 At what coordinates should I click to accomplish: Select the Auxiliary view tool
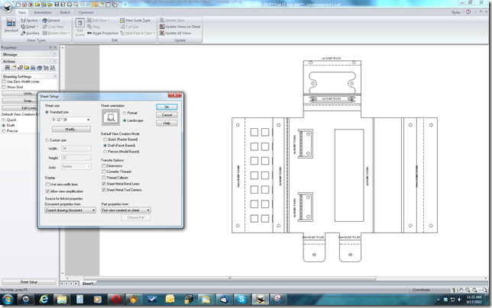coord(32,33)
